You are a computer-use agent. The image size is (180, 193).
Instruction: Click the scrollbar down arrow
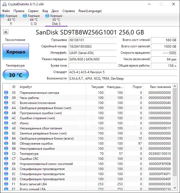(175, 188)
